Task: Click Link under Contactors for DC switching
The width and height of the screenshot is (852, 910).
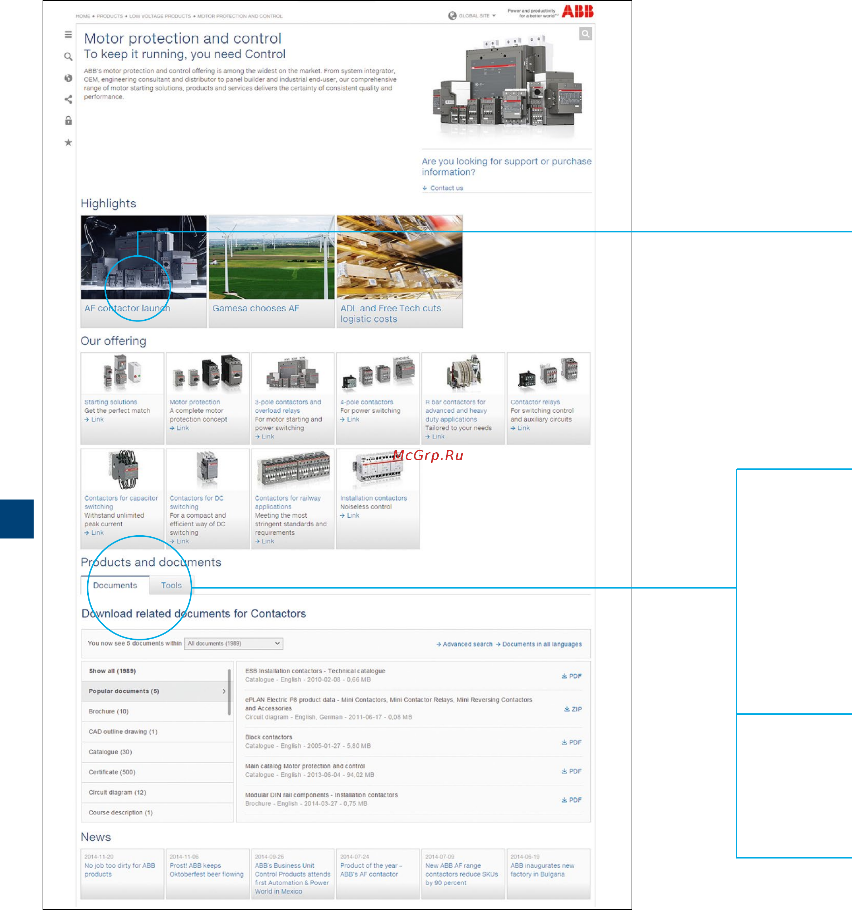Action: 179,541
